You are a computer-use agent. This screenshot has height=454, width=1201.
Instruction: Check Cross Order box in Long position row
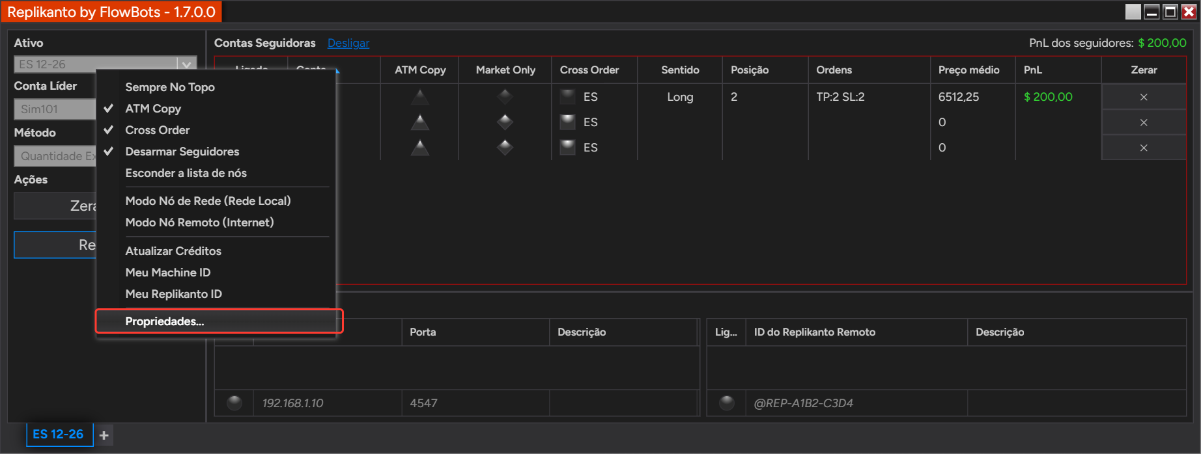[x=568, y=97]
